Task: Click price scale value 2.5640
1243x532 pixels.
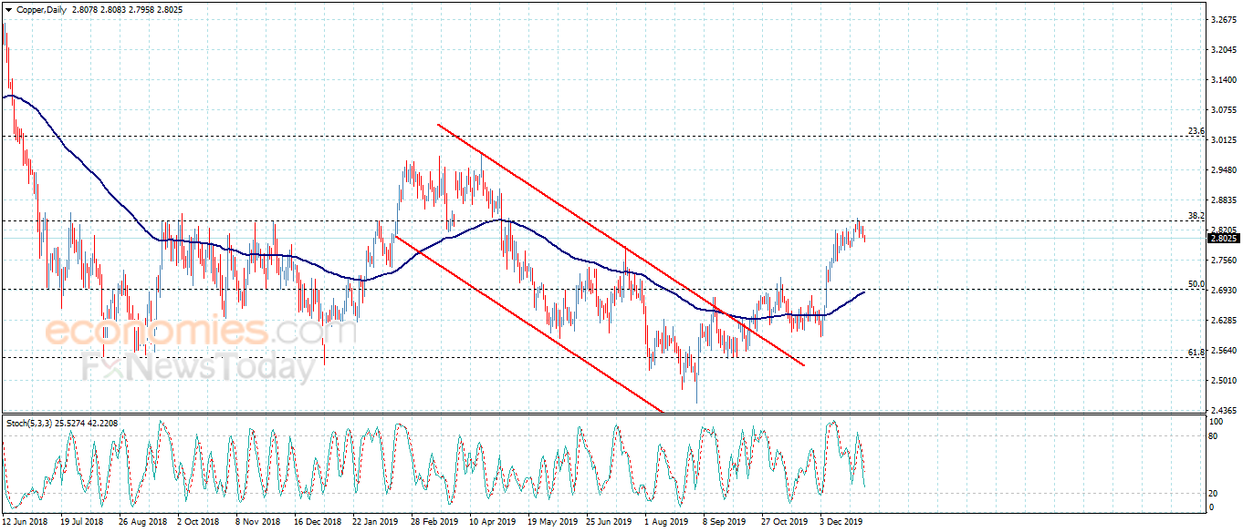Action: click(1223, 351)
